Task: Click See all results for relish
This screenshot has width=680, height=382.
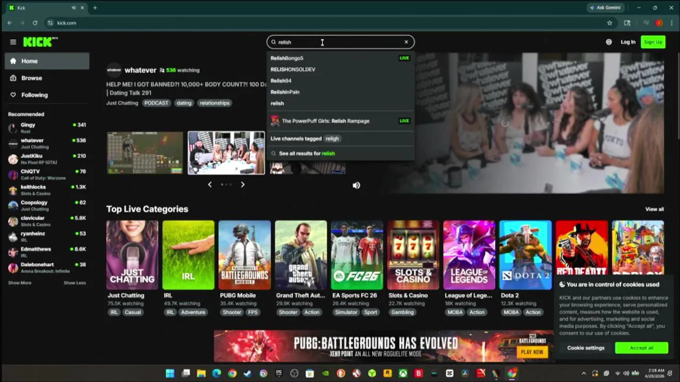Action: coord(341,153)
